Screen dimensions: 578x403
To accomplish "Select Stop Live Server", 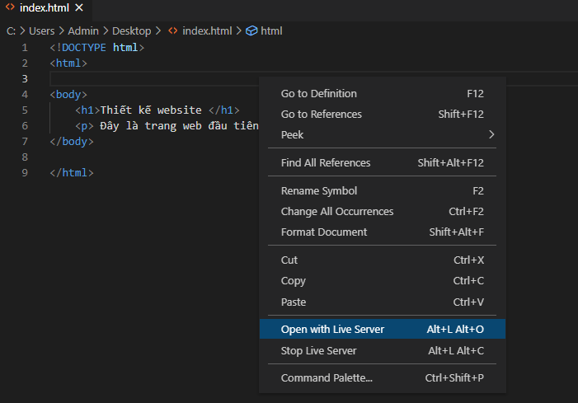I will pyautogui.click(x=383, y=351).
